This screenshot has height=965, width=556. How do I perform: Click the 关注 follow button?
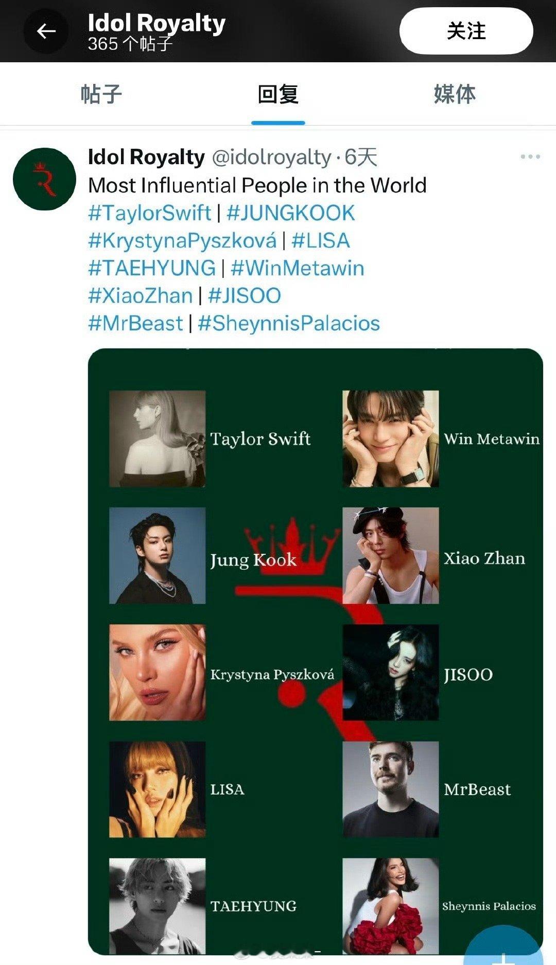coord(466,31)
